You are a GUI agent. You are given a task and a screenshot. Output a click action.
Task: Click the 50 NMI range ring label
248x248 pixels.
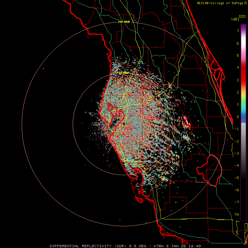(124, 73)
